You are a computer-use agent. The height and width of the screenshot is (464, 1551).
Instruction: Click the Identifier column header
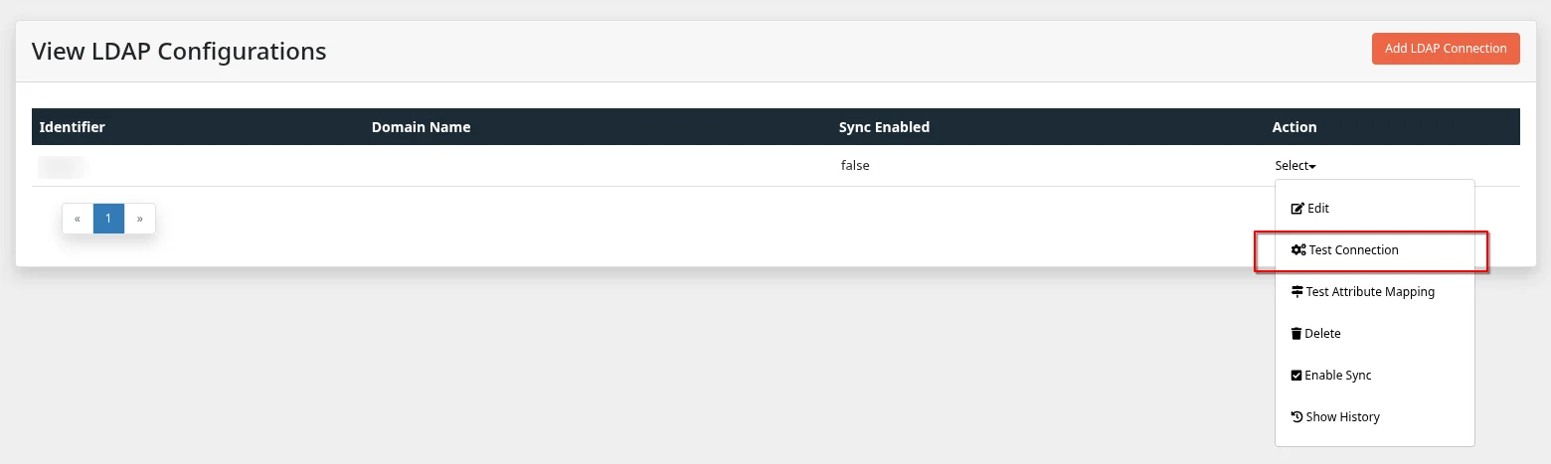pyautogui.click(x=72, y=127)
